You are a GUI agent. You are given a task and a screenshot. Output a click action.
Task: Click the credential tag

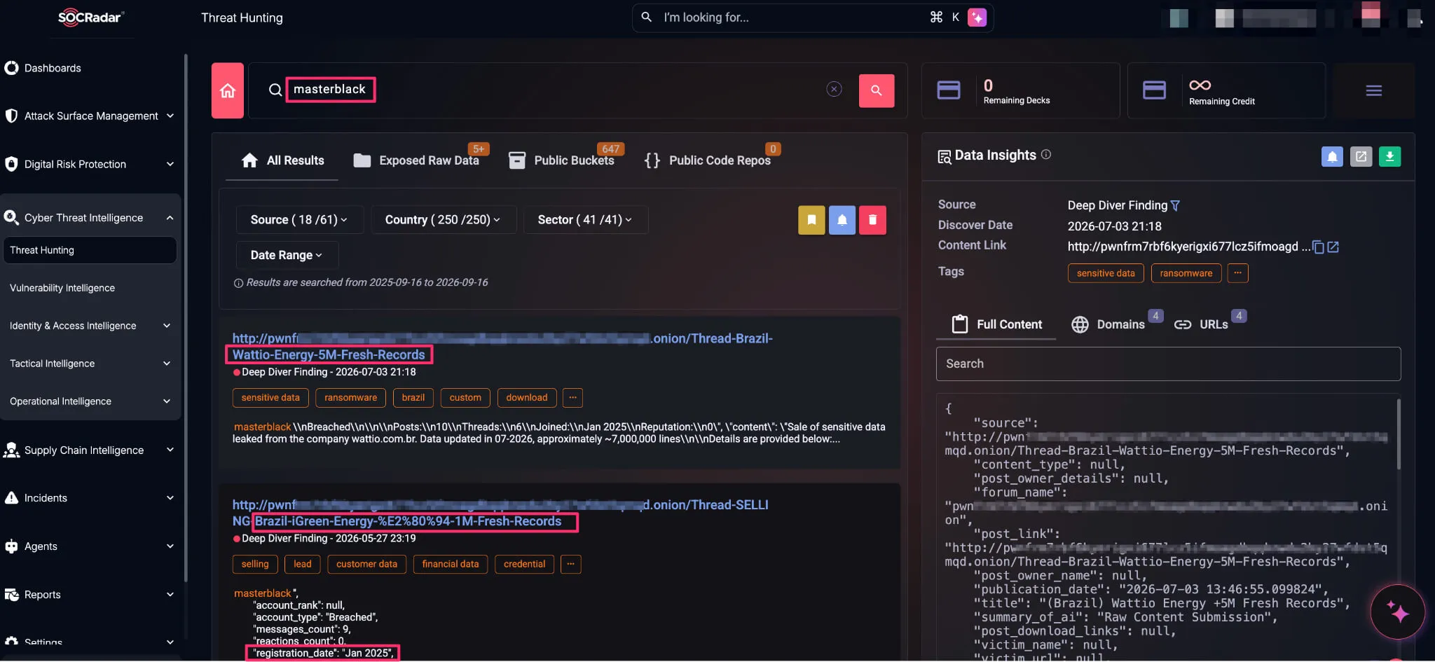[x=524, y=565]
